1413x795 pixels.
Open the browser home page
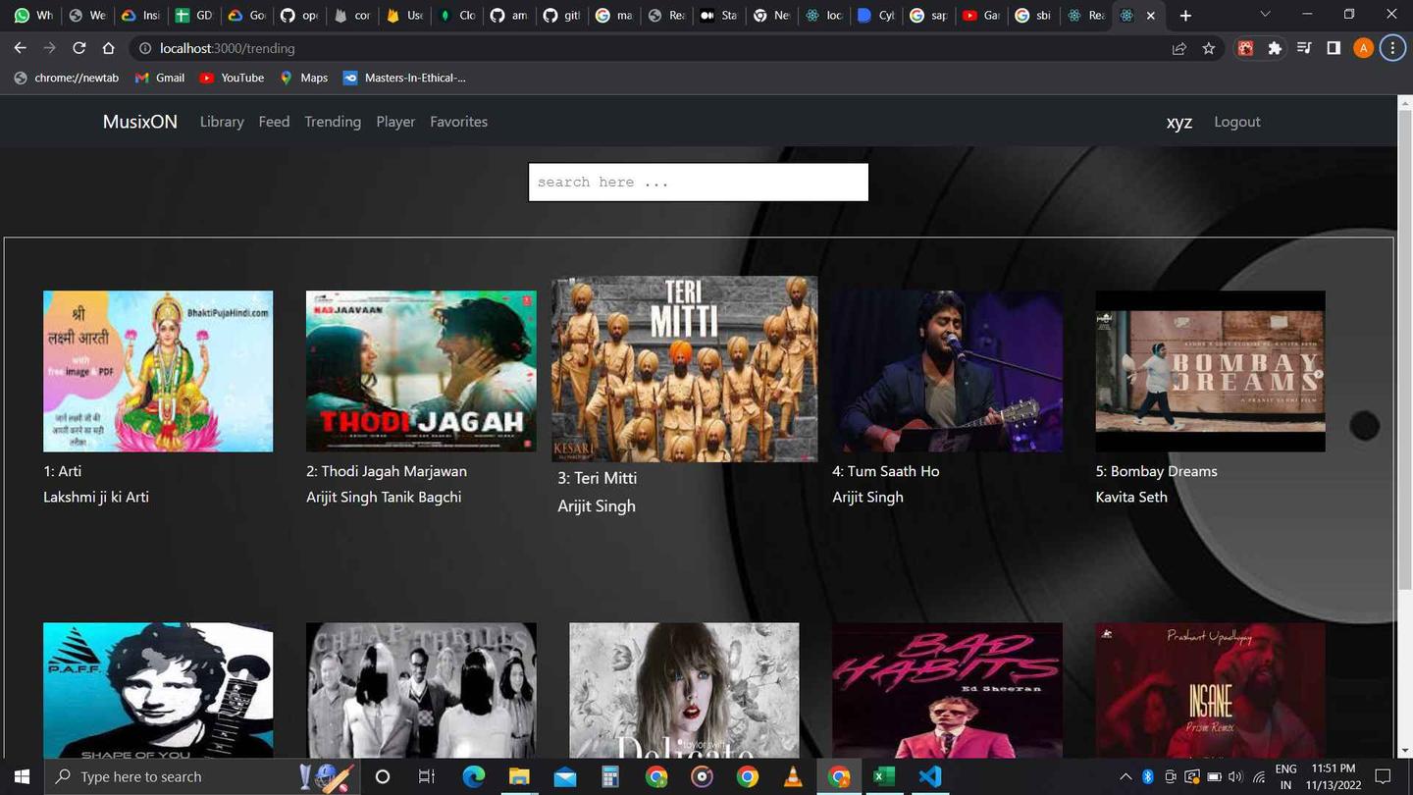coord(108,48)
